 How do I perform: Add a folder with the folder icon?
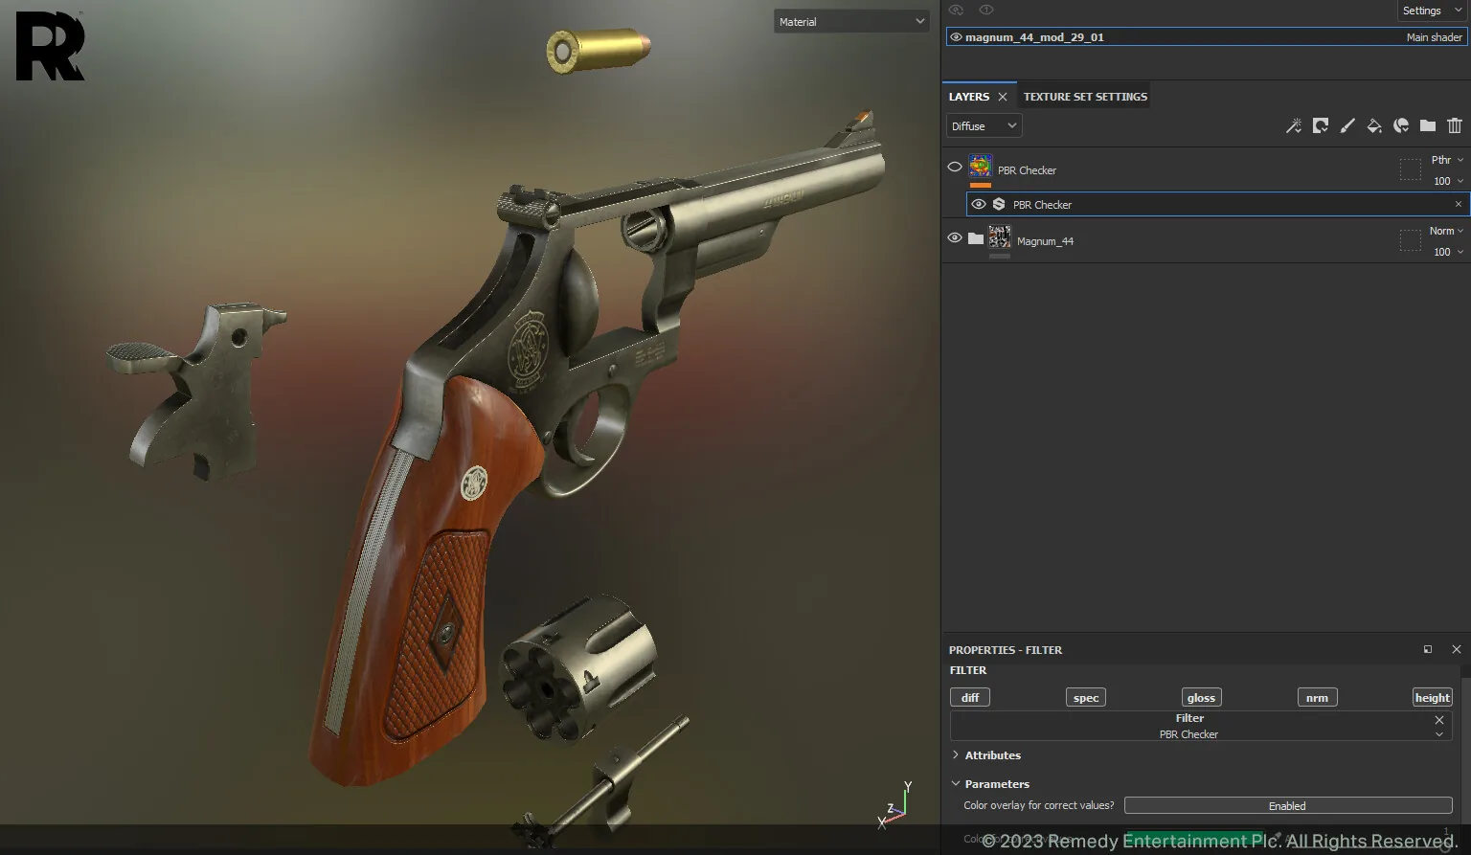pyautogui.click(x=1427, y=125)
